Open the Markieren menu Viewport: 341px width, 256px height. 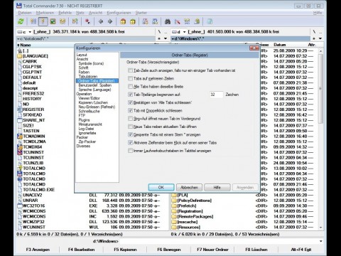(45, 13)
